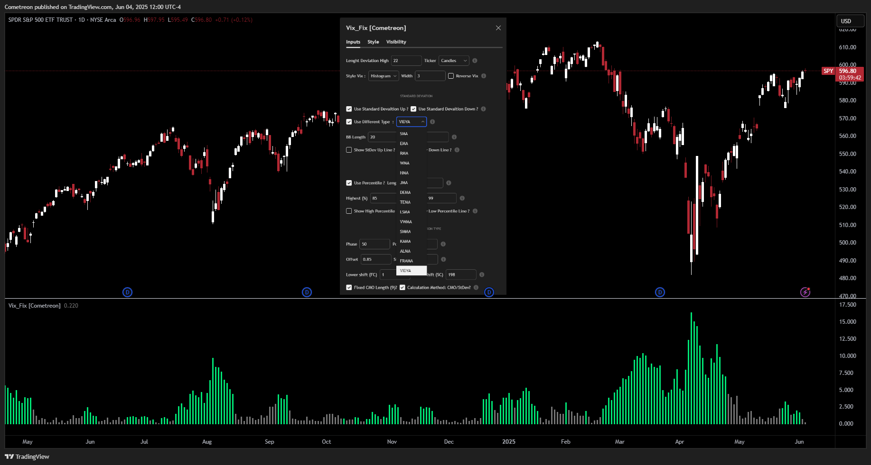This screenshot has width=871, height=465.
Task: Click info icon after Calculation Method CMO/StDev
Action: pyautogui.click(x=476, y=287)
